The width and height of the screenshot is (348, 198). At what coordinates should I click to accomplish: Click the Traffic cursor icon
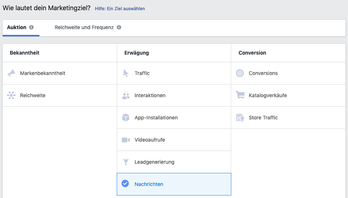(x=126, y=73)
